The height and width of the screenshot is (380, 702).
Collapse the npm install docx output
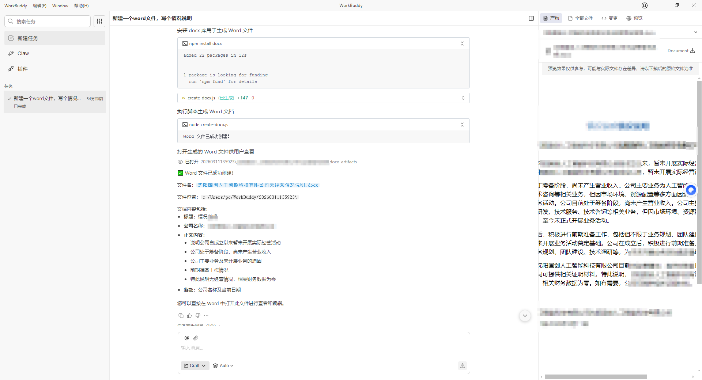(462, 43)
